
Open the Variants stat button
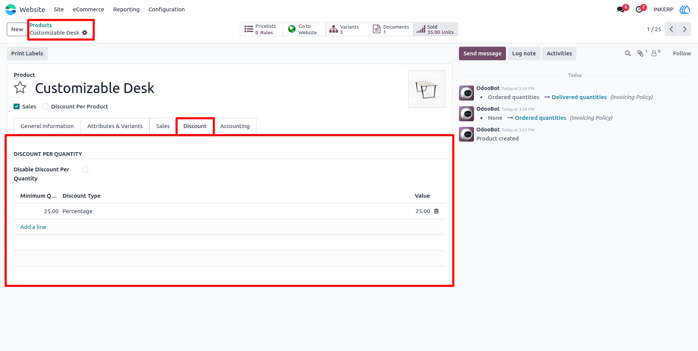(347, 29)
